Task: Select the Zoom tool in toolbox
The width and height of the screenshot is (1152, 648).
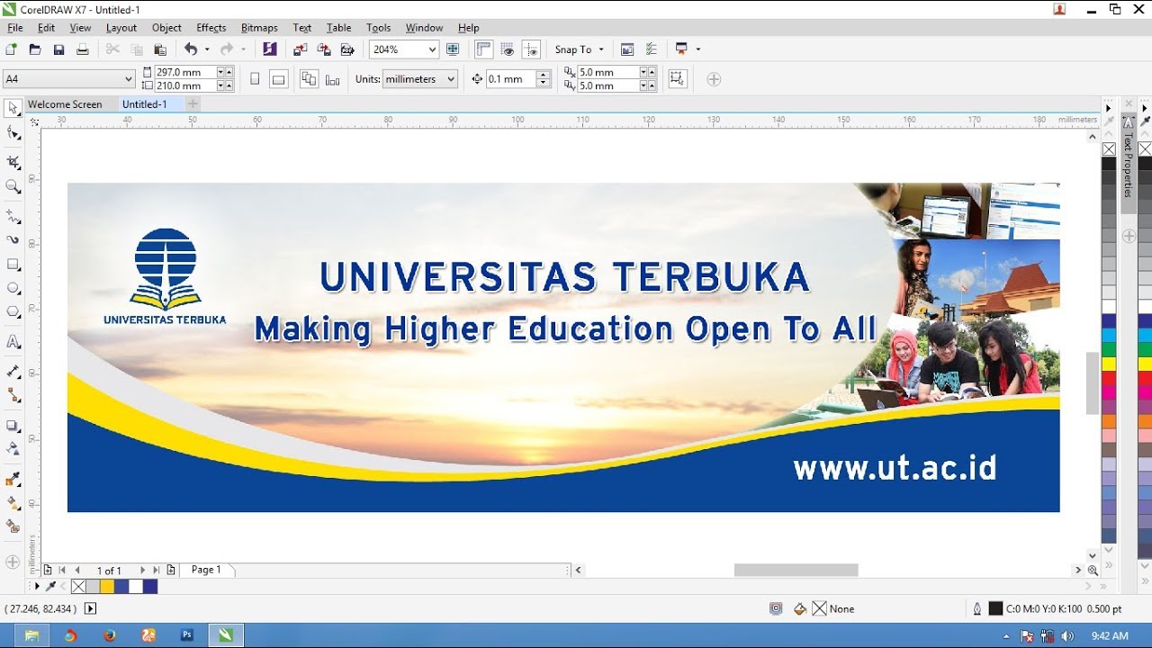Action: pos(13,186)
